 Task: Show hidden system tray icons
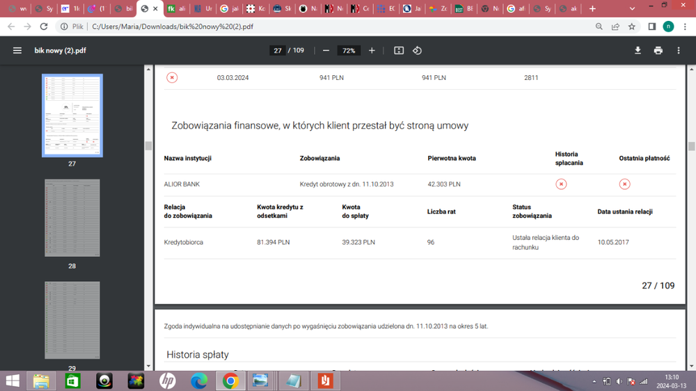point(594,381)
